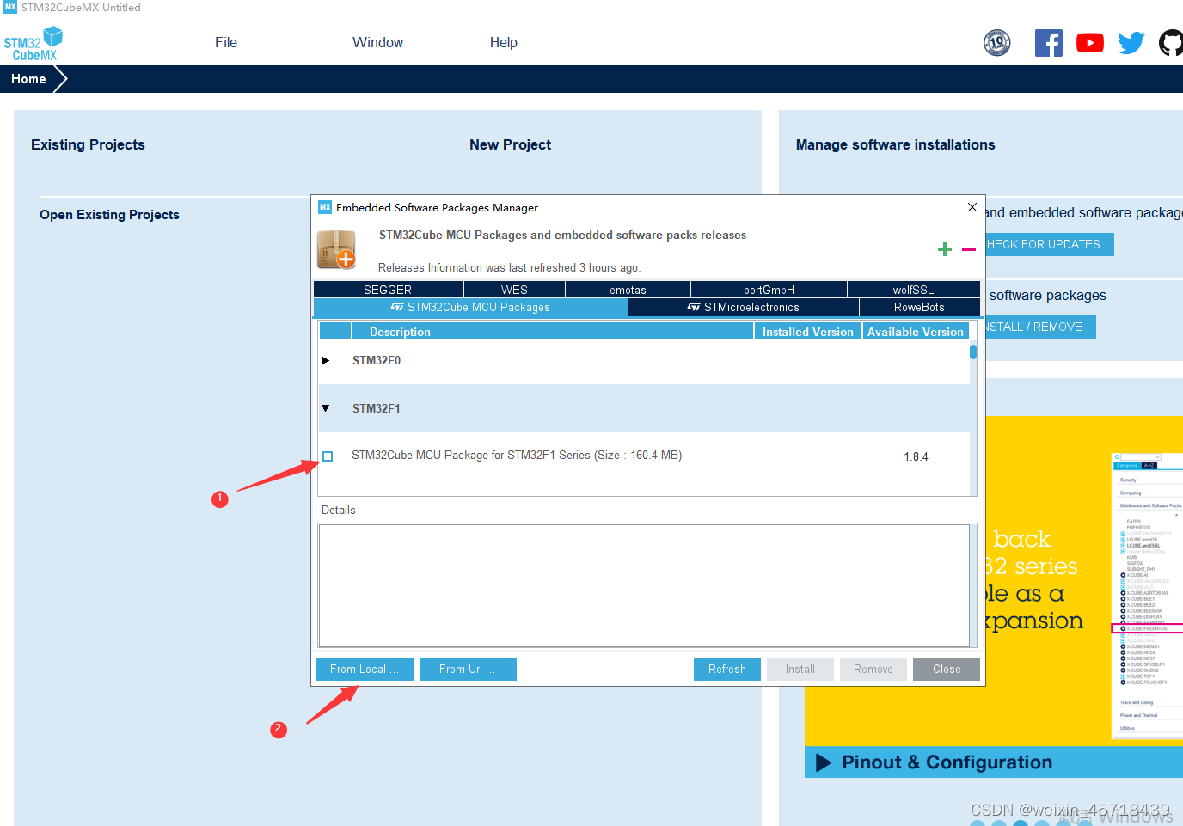
Task: Go to Home breadcrumb
Action: (x=28, y=79)
